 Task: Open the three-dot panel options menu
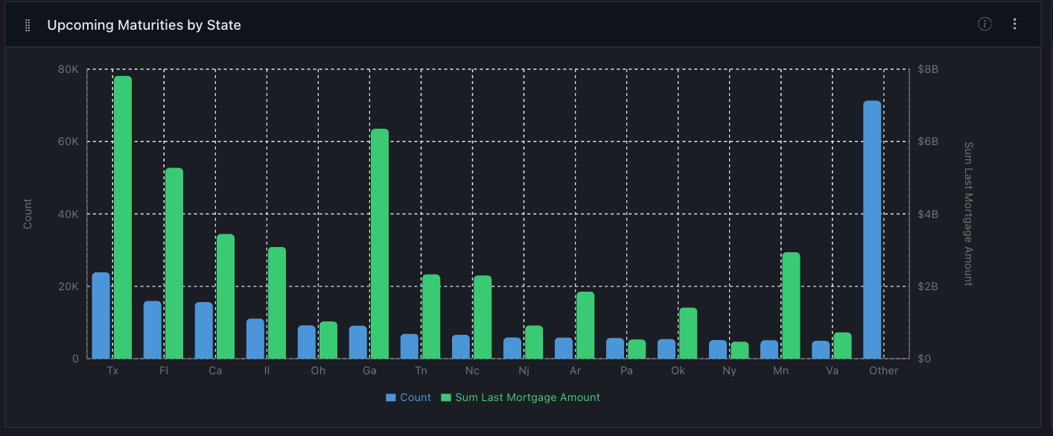pos(1014,24)
